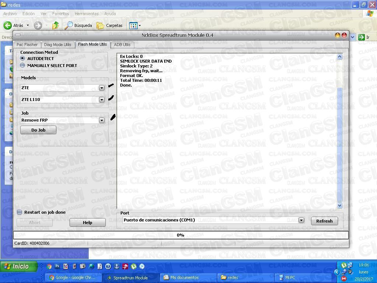Screen dimensions: 377x283
Task: Launch Photoshop from quick launch
Action: click(x=57, y=266)
